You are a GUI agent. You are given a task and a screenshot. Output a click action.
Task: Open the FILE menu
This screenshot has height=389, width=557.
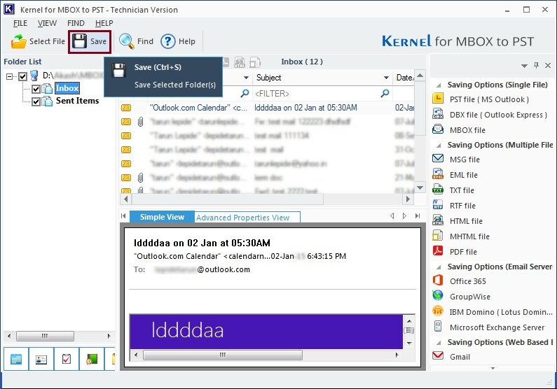tap(20, 23)
